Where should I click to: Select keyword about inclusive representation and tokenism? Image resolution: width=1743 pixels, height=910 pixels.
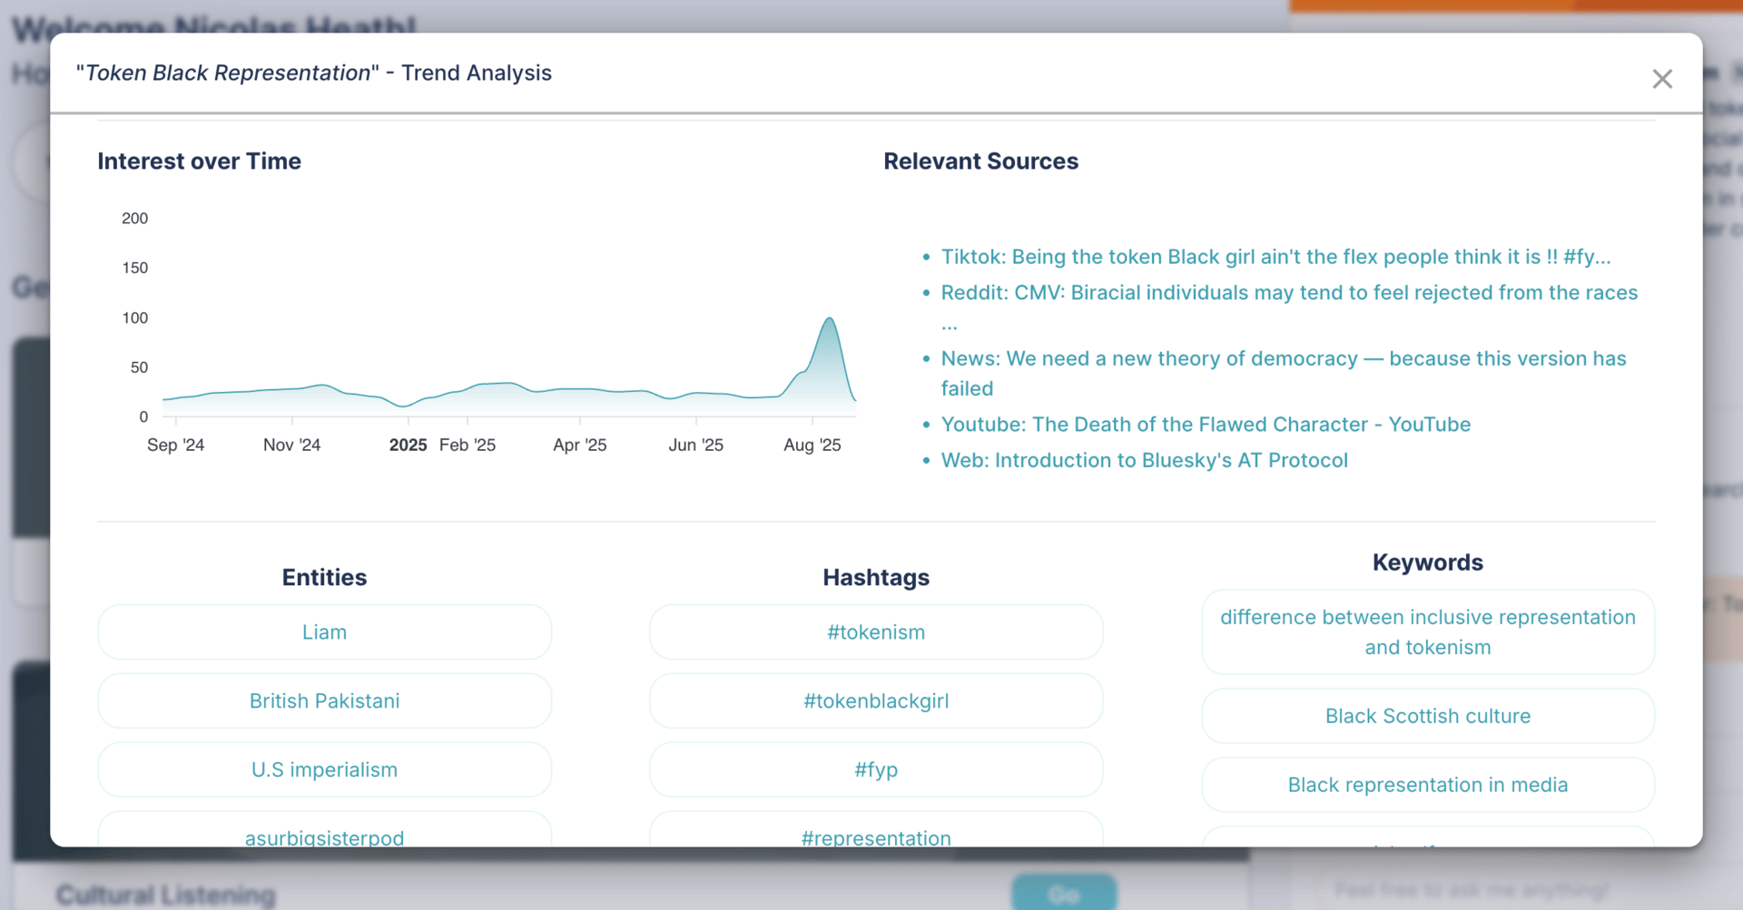[1428, 632]
